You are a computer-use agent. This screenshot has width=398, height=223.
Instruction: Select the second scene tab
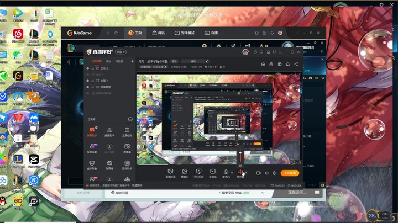[x=108, y=61]
